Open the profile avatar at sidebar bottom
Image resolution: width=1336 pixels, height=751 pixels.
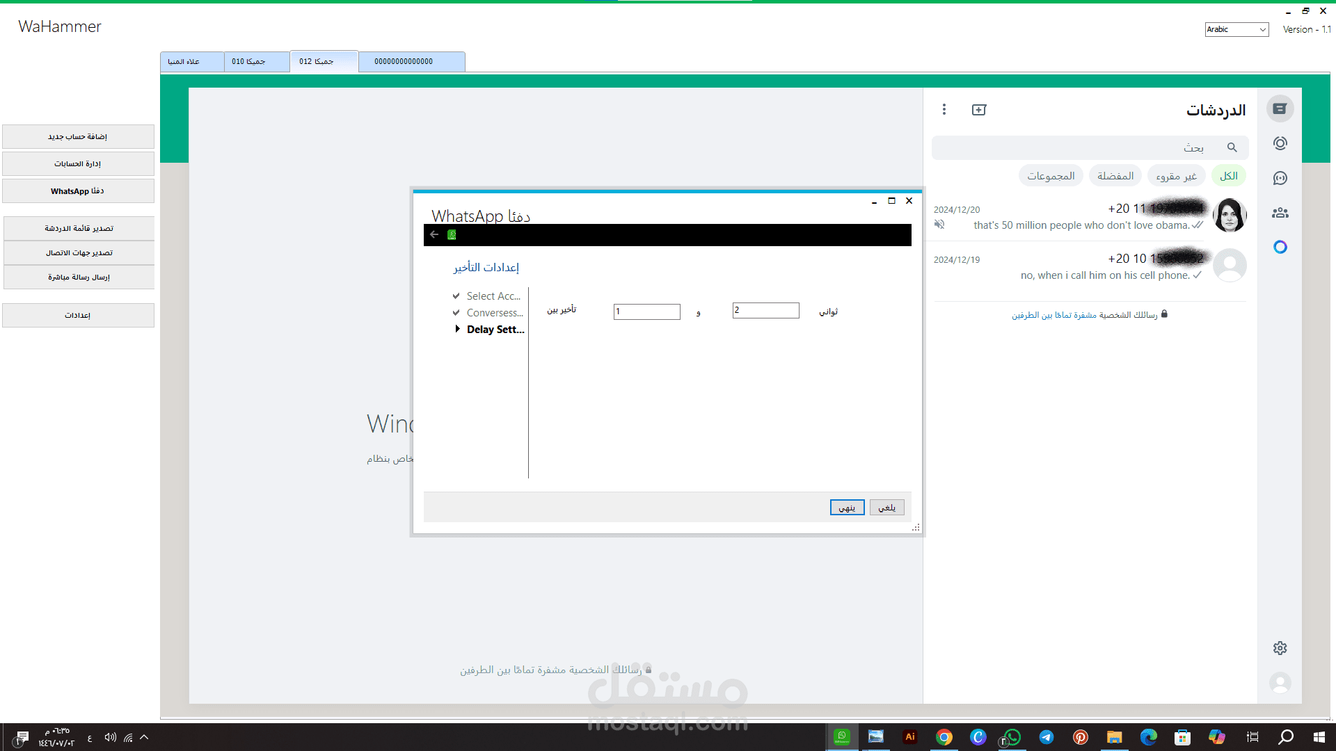click(x=1280, y=683)
